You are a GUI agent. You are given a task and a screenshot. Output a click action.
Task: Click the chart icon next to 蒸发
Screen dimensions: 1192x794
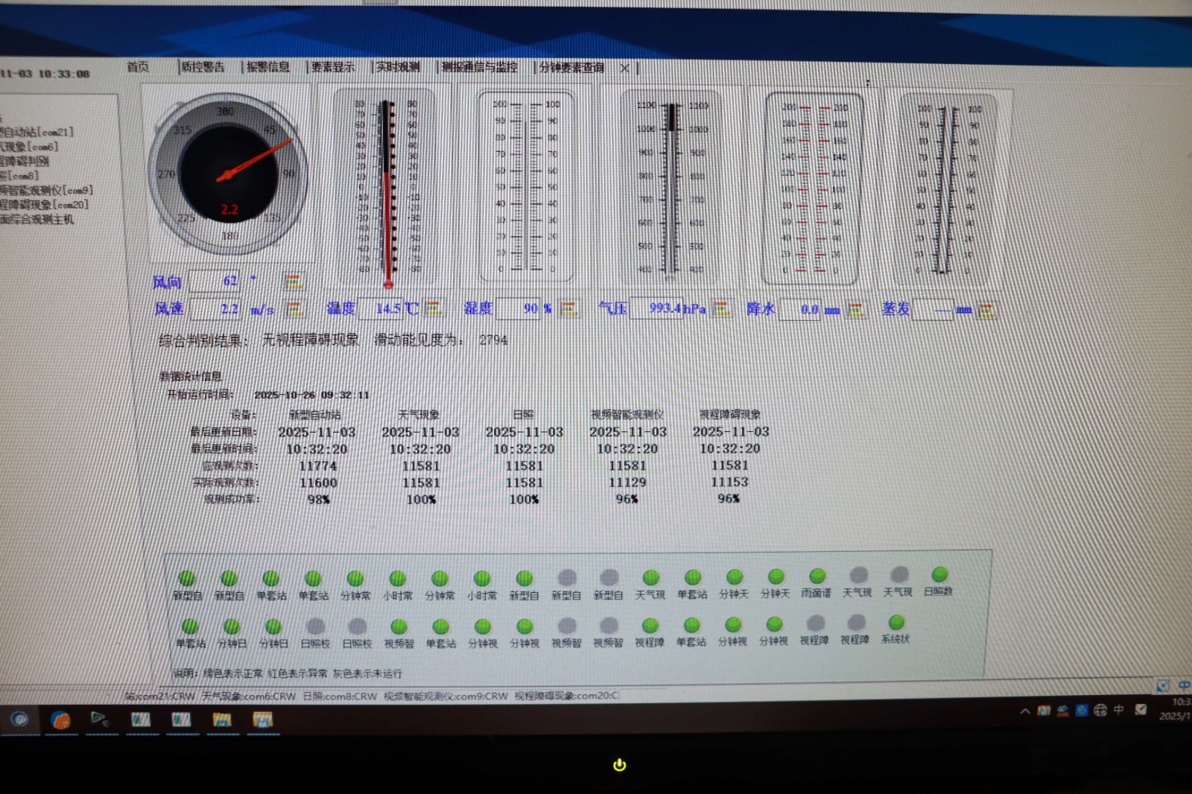click(x=986, y=310)
